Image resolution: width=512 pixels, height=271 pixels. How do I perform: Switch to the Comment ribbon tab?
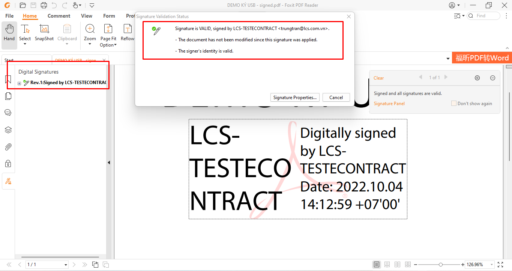(x=59, y=16)
